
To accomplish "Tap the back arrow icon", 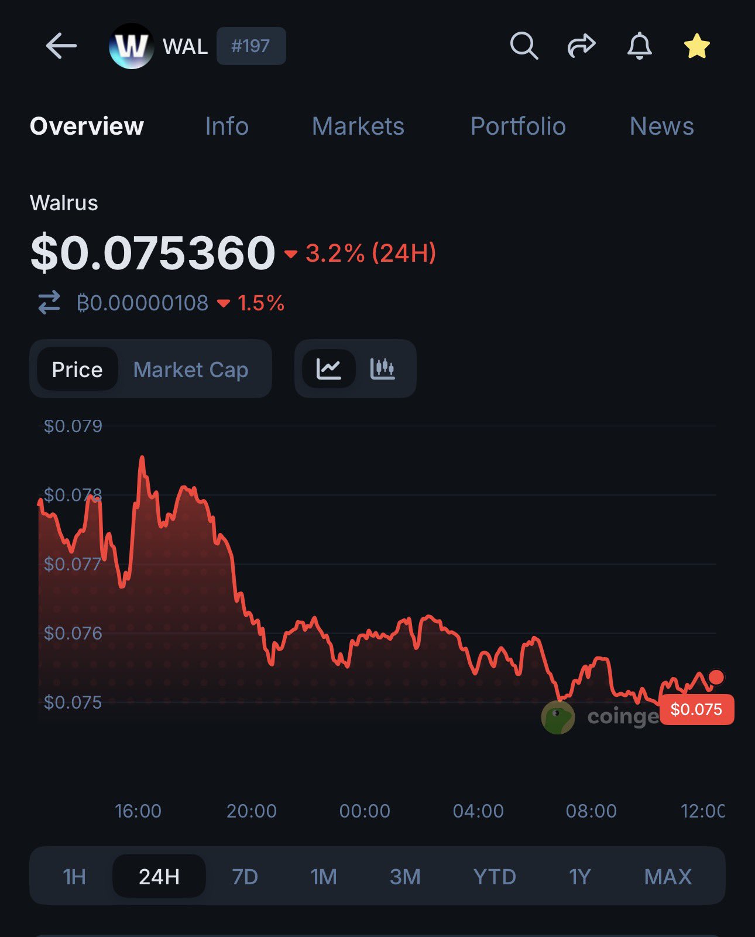I will (61, 46).
